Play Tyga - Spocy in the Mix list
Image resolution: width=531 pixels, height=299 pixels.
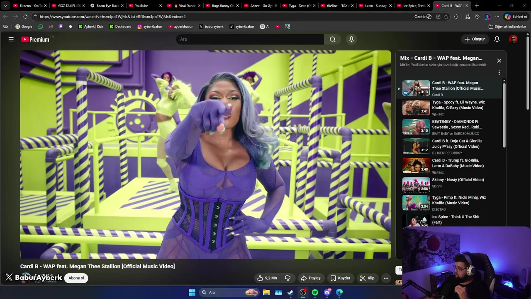(x=452, y=108)
